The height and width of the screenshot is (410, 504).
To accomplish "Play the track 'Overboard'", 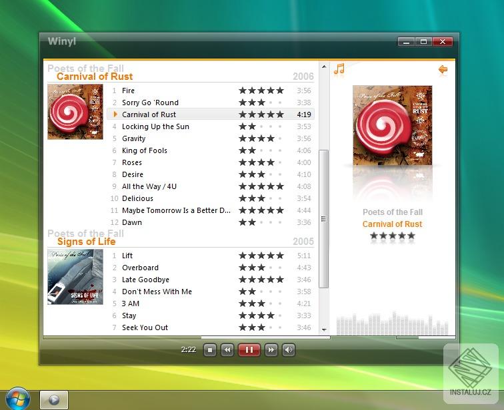I will pyautogui.click(x=211, y=268).
